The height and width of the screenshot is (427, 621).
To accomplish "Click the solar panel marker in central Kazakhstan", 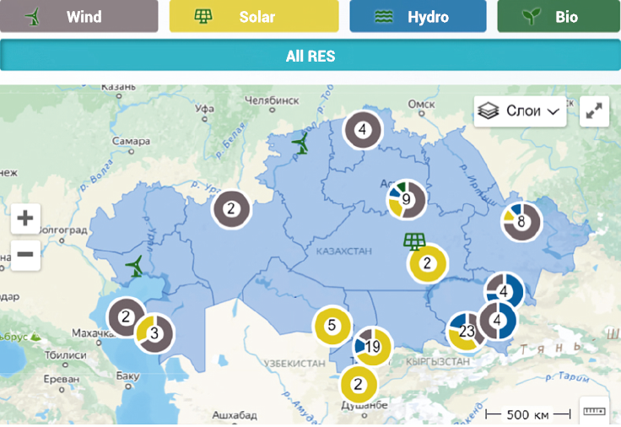I will click(413, 242).
